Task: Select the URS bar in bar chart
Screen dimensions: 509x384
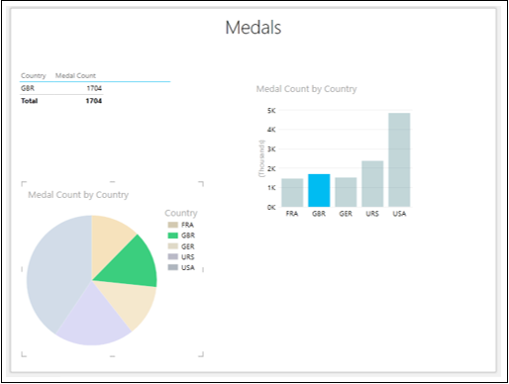Action: (372, 184)
